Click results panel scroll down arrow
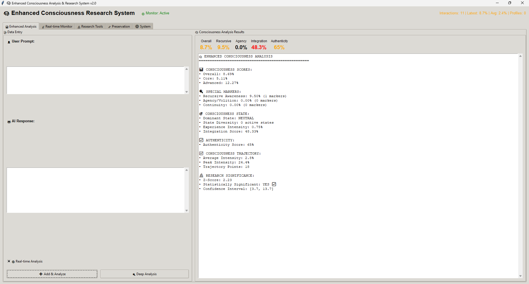 click(x=520, y=276)
